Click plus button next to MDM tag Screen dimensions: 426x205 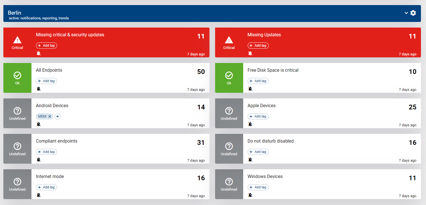[x=58, y=116]
